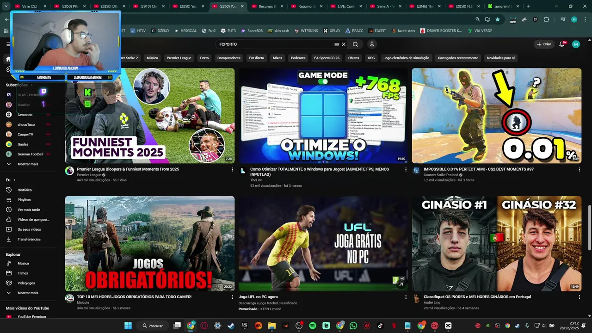Open Histórico in sidebar
This screenshot has height=333, width=592.
(25, 190)
